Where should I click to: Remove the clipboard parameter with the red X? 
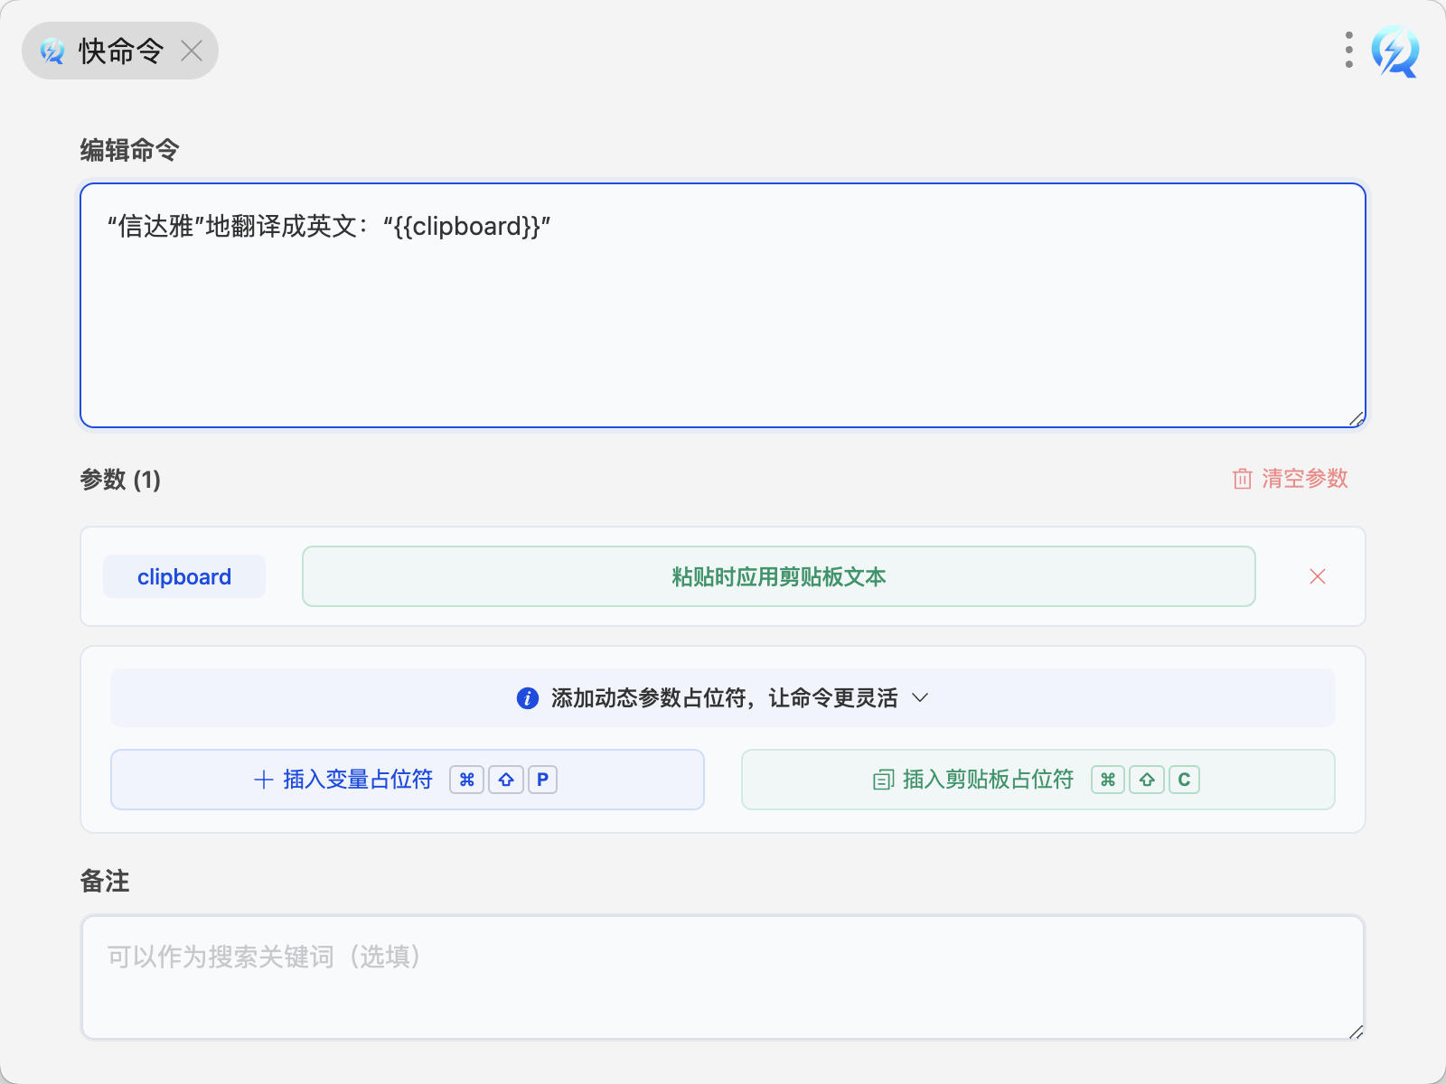point(1318,576)
